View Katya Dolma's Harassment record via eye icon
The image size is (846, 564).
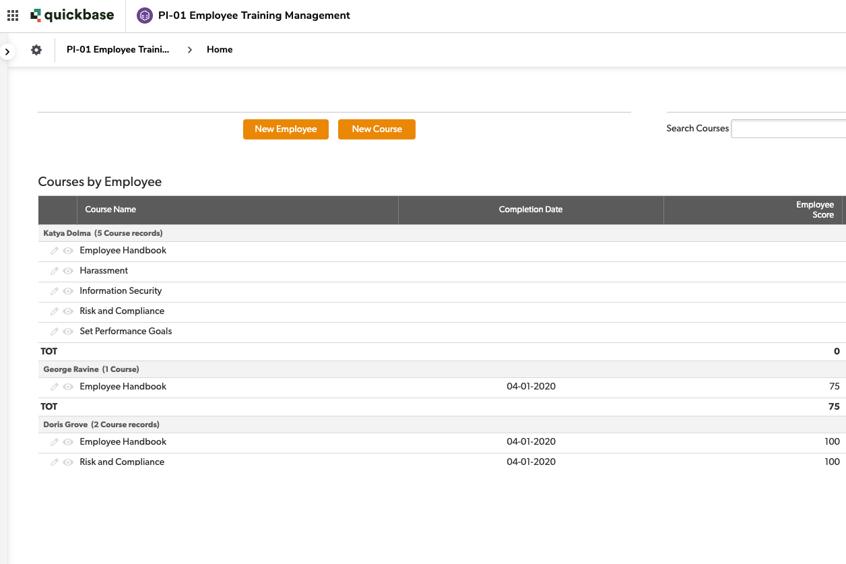click(68, 270)
